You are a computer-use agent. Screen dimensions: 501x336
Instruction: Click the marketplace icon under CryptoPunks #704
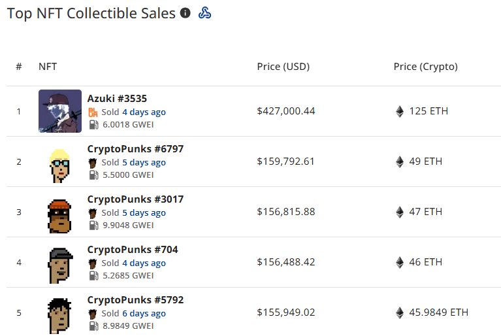93,263
